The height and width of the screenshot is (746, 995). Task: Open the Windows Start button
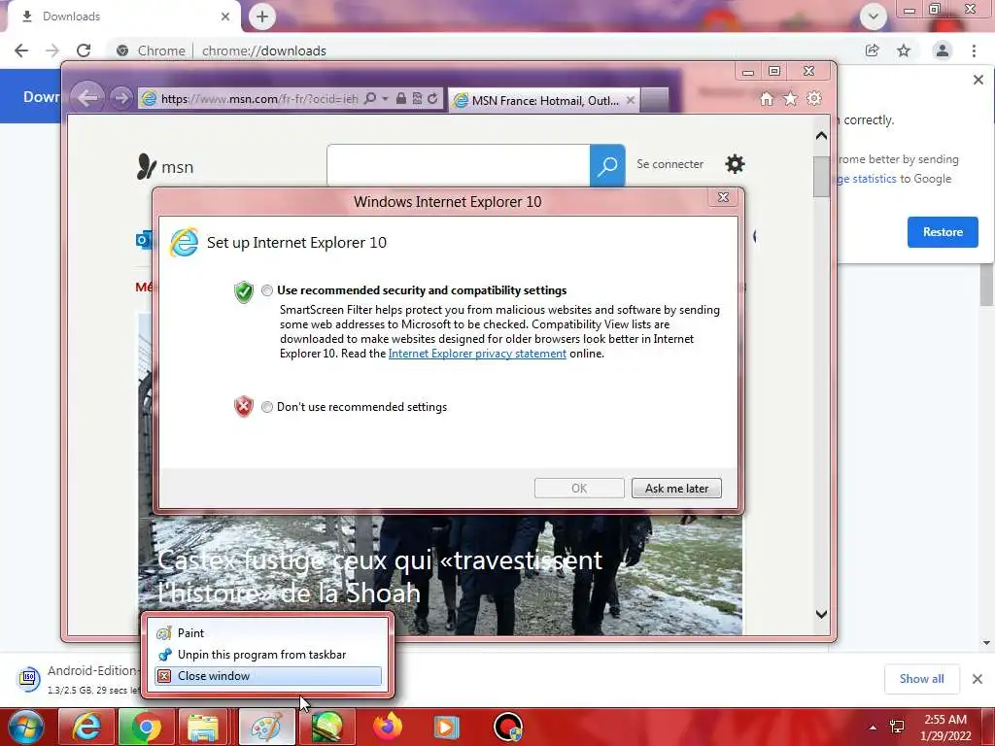pos(25,727)
